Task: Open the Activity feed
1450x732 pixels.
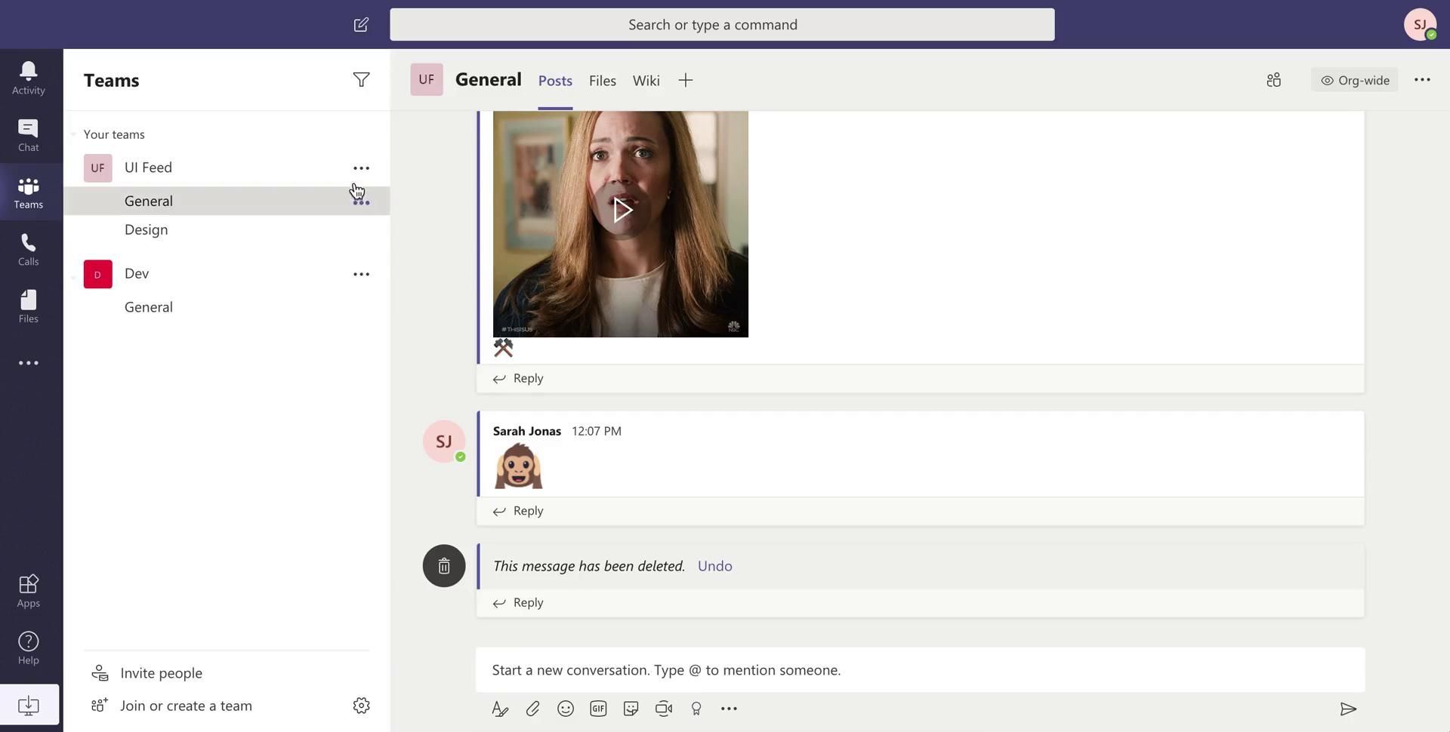Action: click(x=29, y=78)
